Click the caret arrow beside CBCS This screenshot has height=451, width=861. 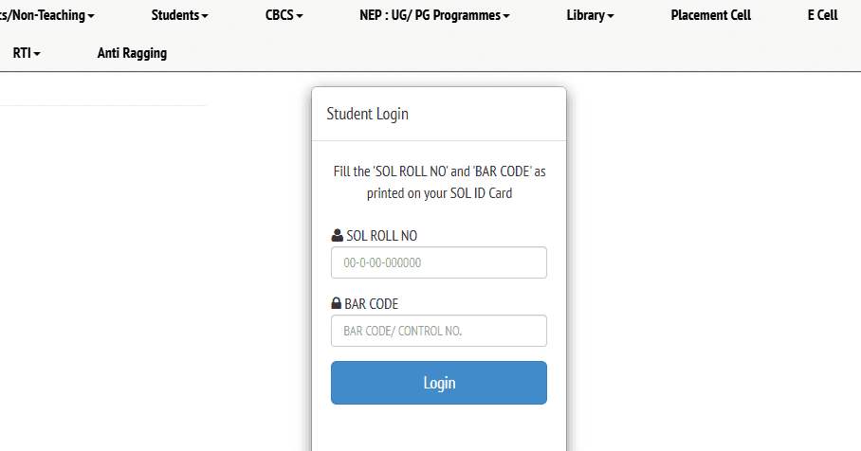click(x=300, y=17)
